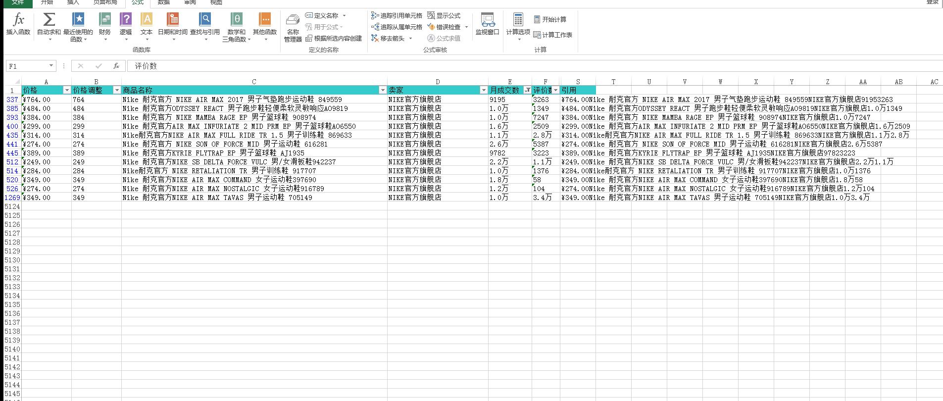Click Create from Selection (根据所选内容创建)
Viewport: 943px width, 401px height.
(x=334, y=39)
